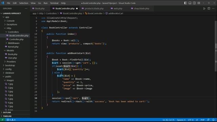Open the Terminal menu

point(54,3)
